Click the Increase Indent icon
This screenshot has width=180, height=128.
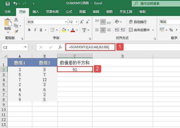(123, 30)
